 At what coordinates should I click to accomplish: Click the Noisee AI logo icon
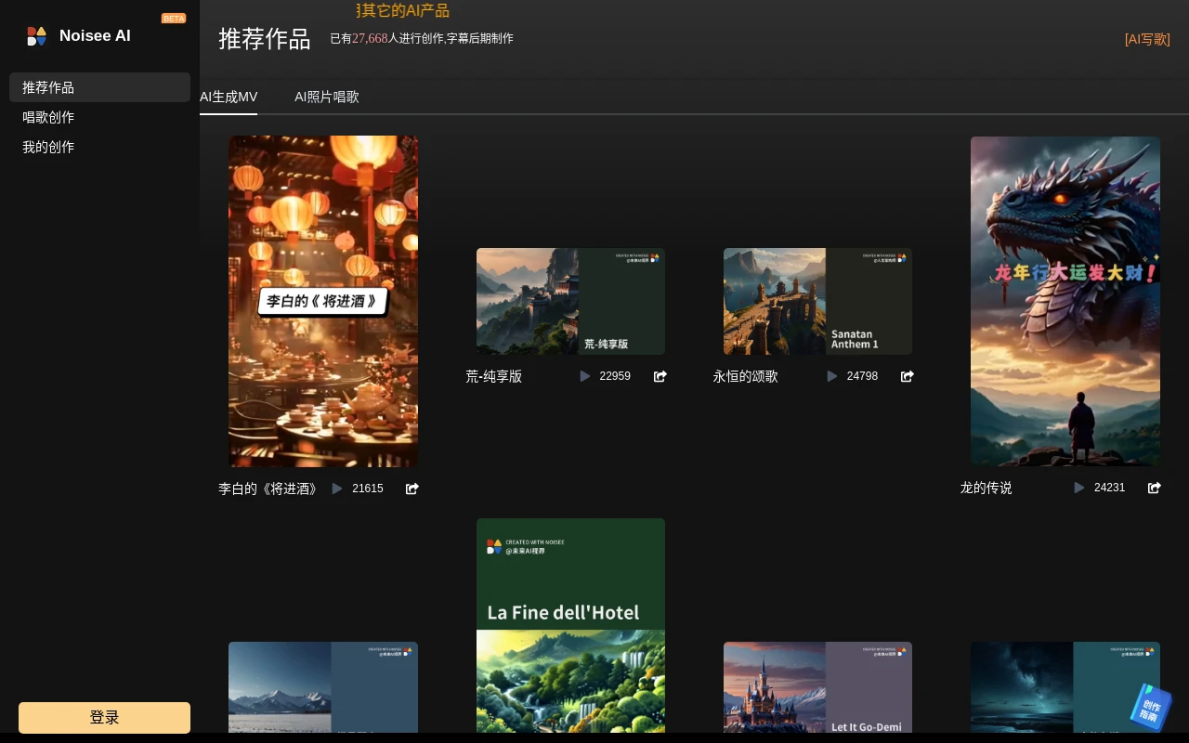pos(36,36)
